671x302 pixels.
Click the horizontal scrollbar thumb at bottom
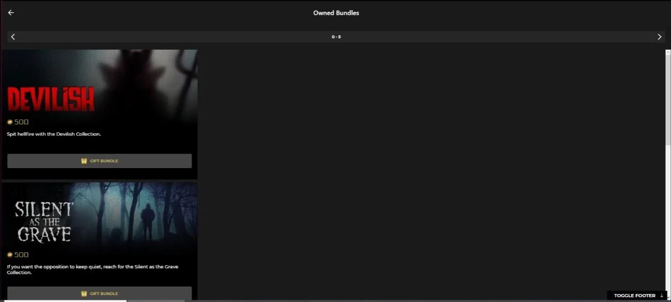[x=64, y=301]
